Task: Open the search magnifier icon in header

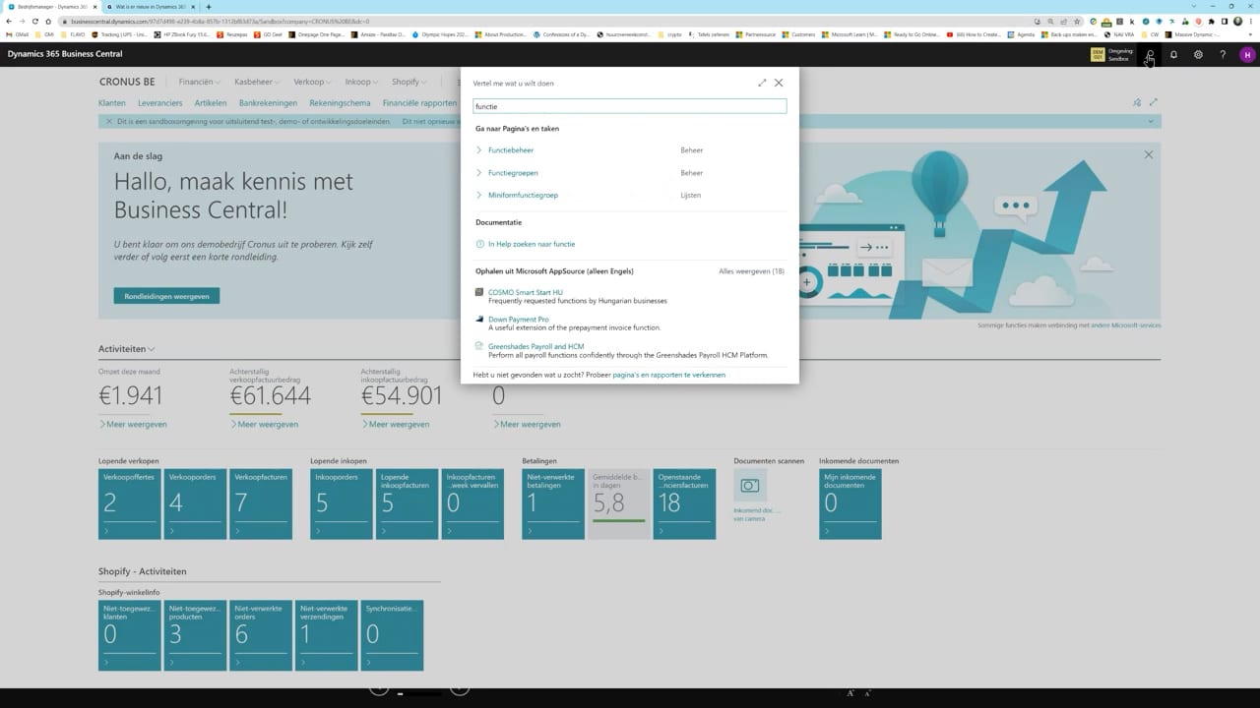Action: pos(1149,54)
